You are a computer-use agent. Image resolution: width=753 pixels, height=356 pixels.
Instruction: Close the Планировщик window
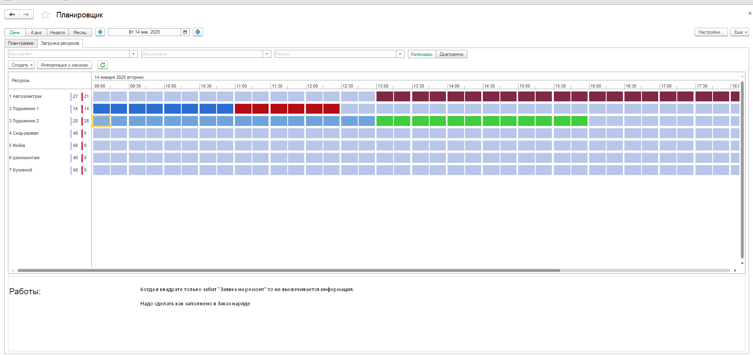[x=749, y=13]
